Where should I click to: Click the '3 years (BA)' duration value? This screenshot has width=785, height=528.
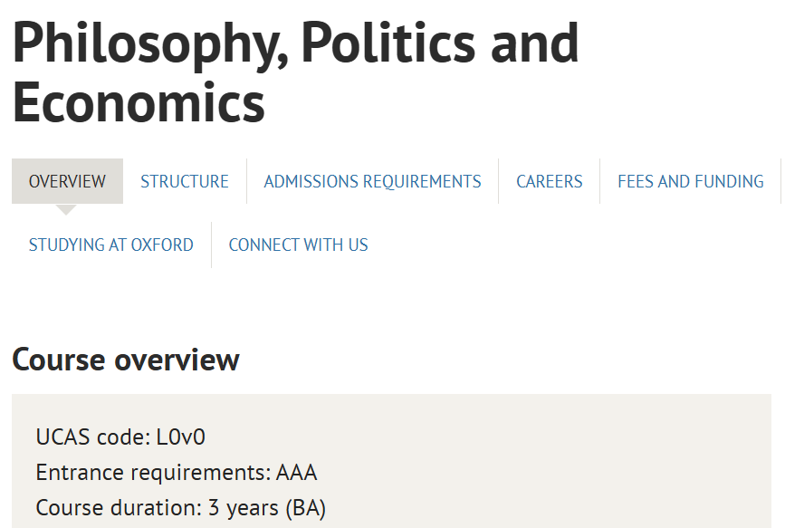pos(267,508)
